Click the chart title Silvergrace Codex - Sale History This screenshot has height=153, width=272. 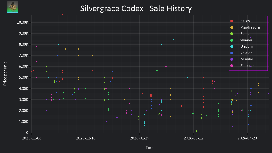point(136,8)
